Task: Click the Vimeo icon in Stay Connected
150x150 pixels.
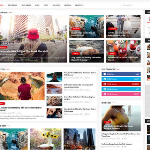Action: click(x=105, y=89)
